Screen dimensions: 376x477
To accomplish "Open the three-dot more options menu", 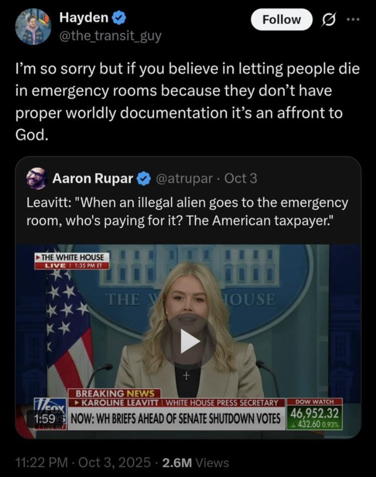I will [x=353, y=20].
